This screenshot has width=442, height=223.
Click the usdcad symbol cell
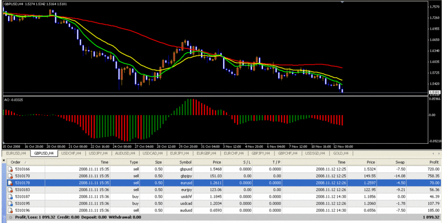click(186, 203)
